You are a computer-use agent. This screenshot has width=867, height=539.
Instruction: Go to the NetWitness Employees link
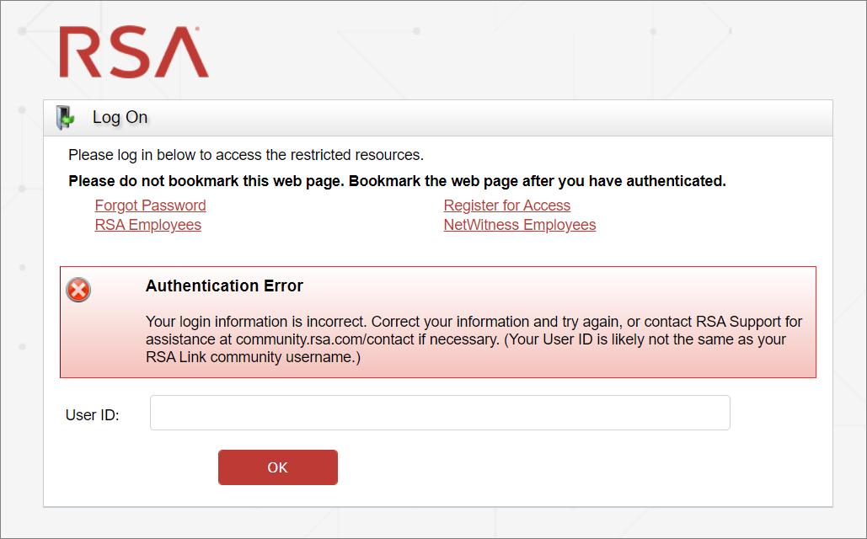(x=519, y=225)
